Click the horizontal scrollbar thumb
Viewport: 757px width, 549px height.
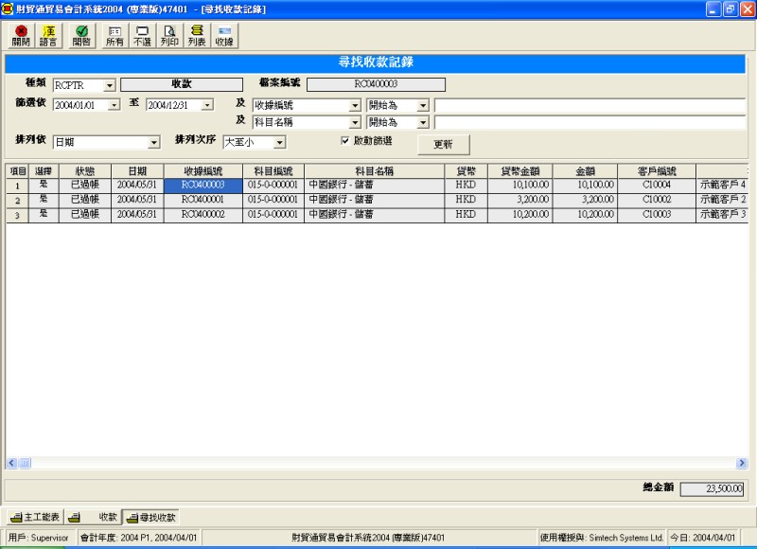click(25, 463)
